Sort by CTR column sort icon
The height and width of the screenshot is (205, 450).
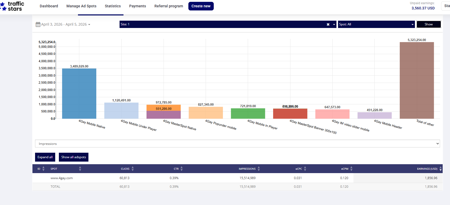click(x=182, y=169)
